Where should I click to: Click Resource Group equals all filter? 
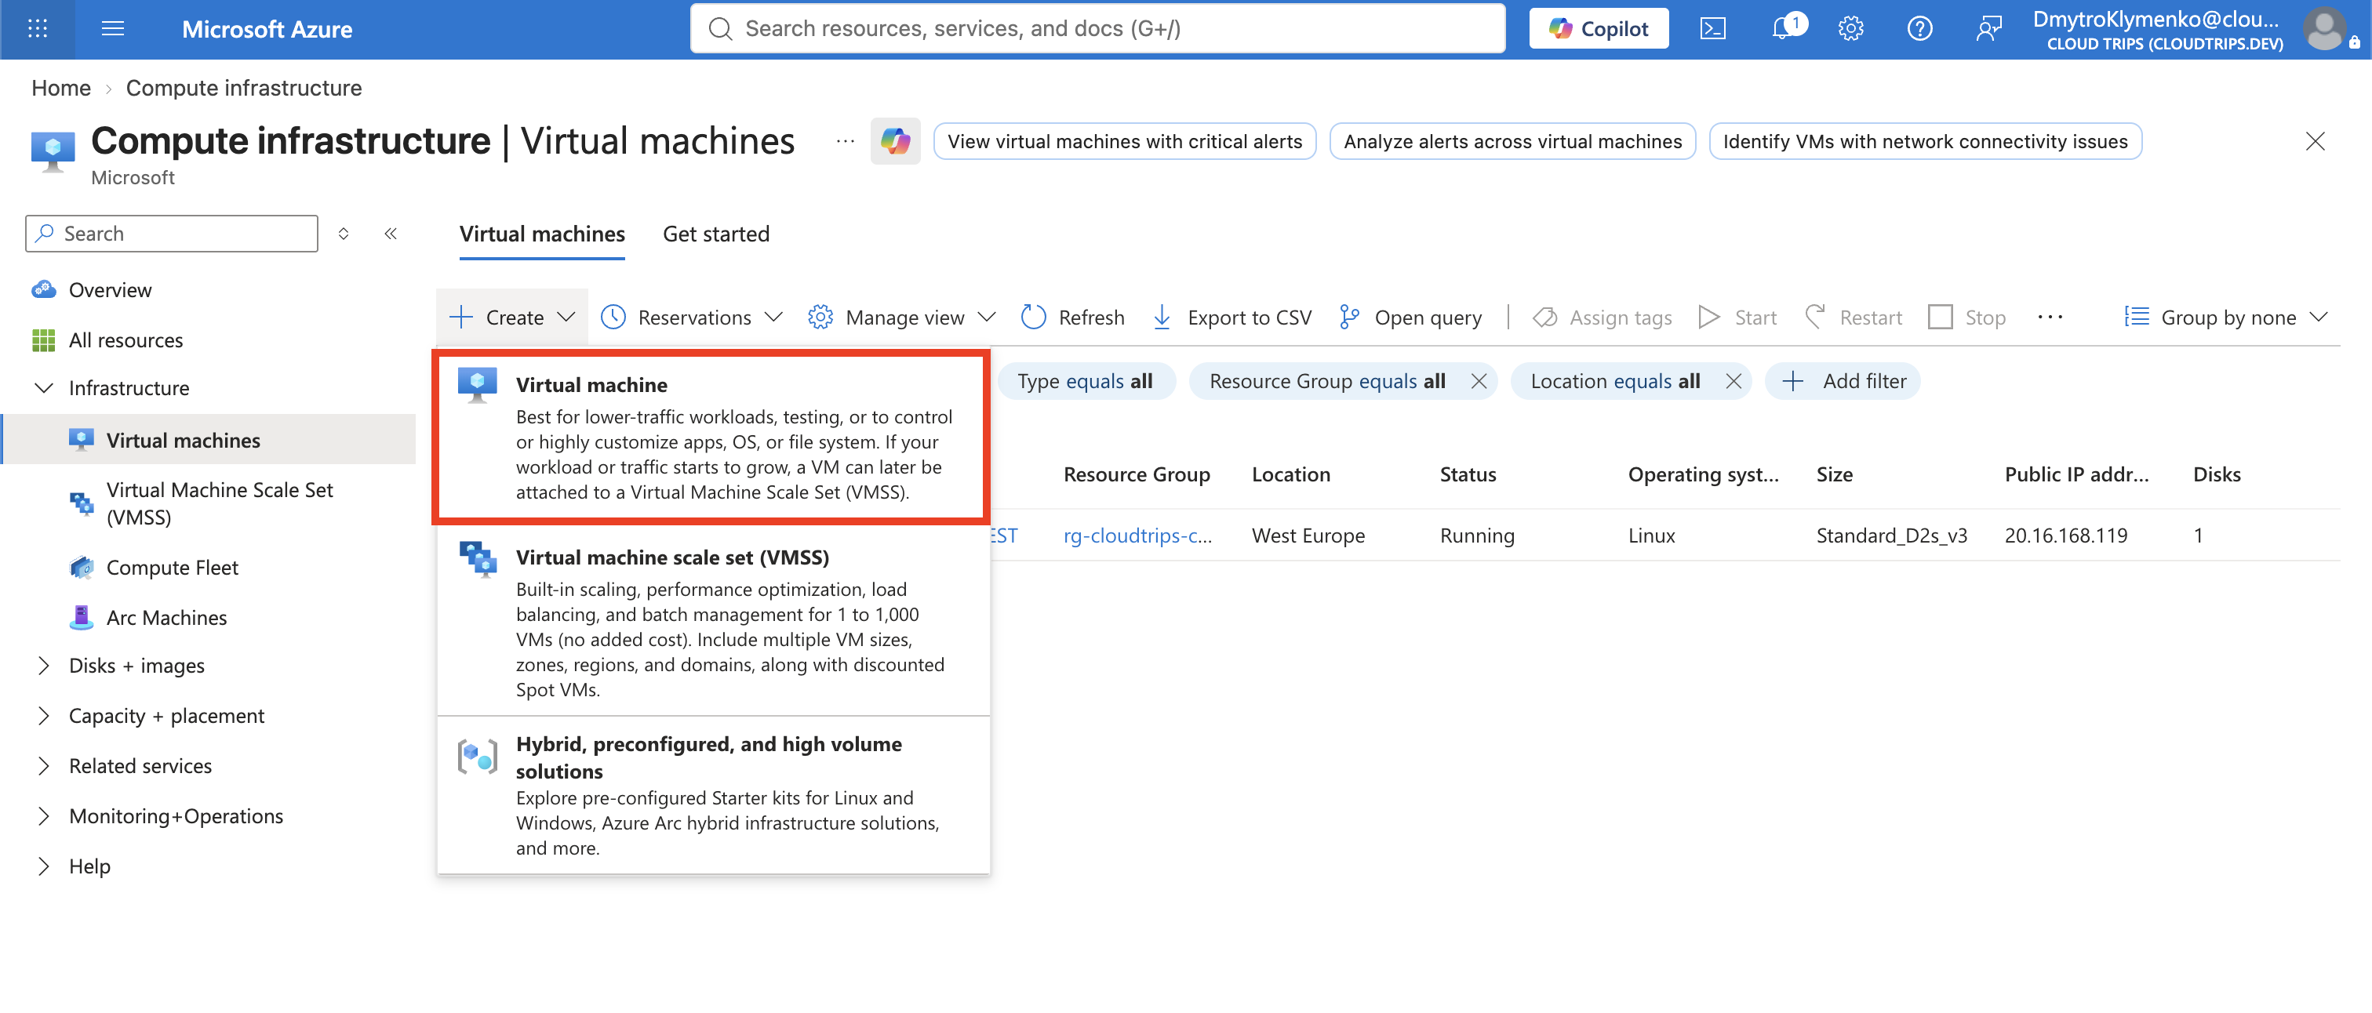click(x=1327, y=381)
